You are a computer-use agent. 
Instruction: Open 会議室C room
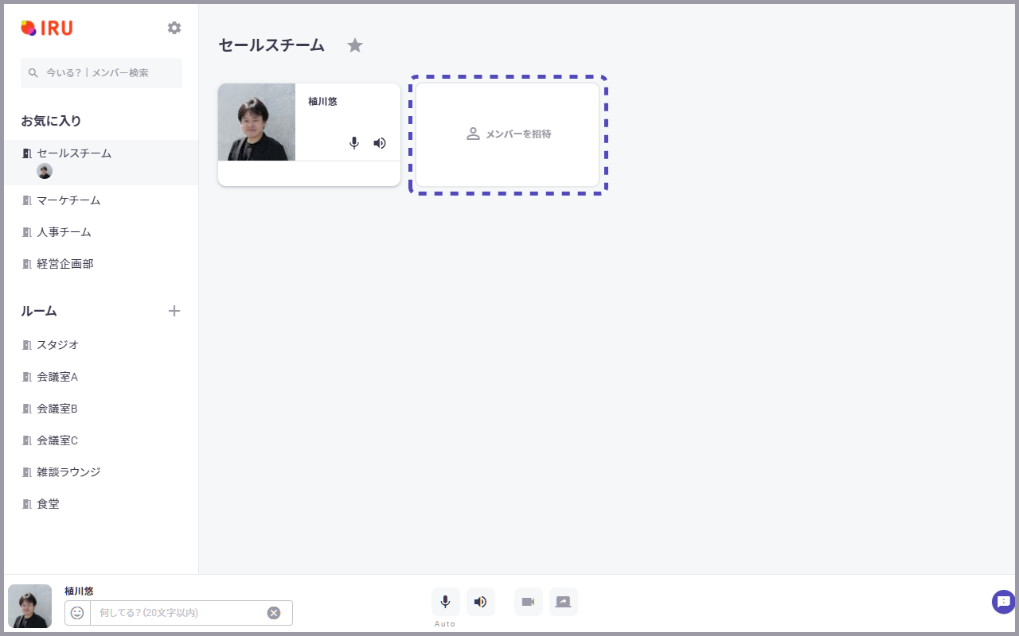[101, 440]
